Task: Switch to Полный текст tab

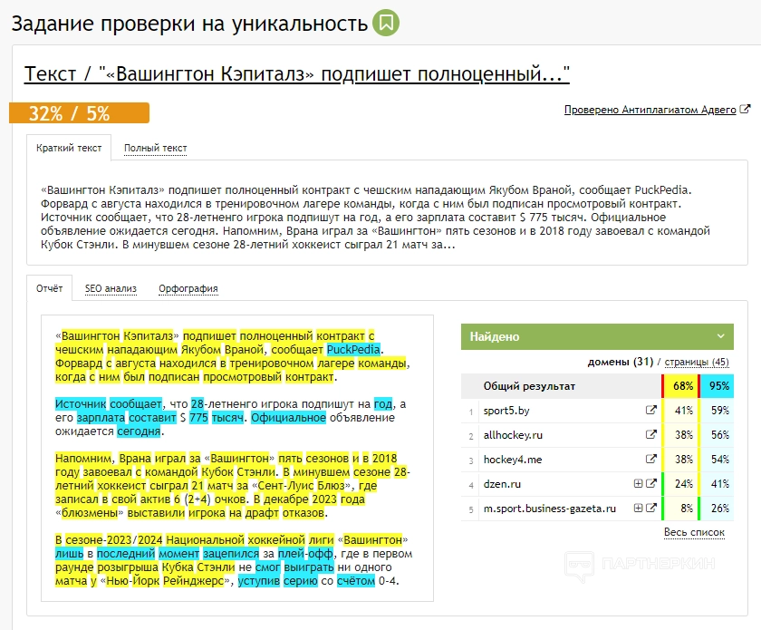Action: pyautogui.click(x=155, y=148)
